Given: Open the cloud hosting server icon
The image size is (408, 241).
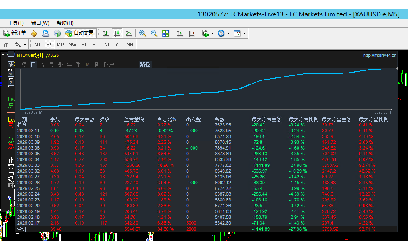Looking at the screenshot, I should [x=46, y=33].
